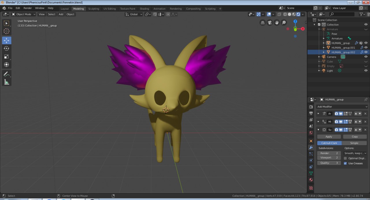The width and height of the screenshot is (370, 200).
Task: Switch to rendered viewport shading
Action: (298, 14)
